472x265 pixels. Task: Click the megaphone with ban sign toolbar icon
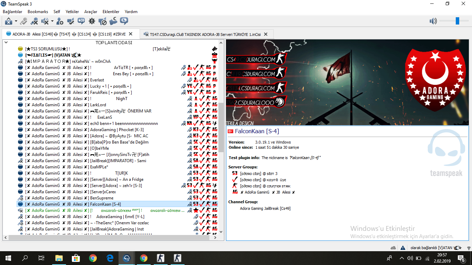click(x=103, y=21)
